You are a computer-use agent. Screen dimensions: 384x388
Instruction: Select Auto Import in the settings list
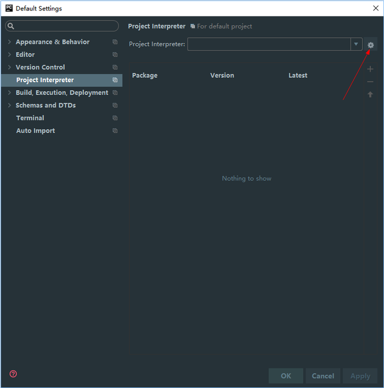pyautogui.click(x=36, y=130)
